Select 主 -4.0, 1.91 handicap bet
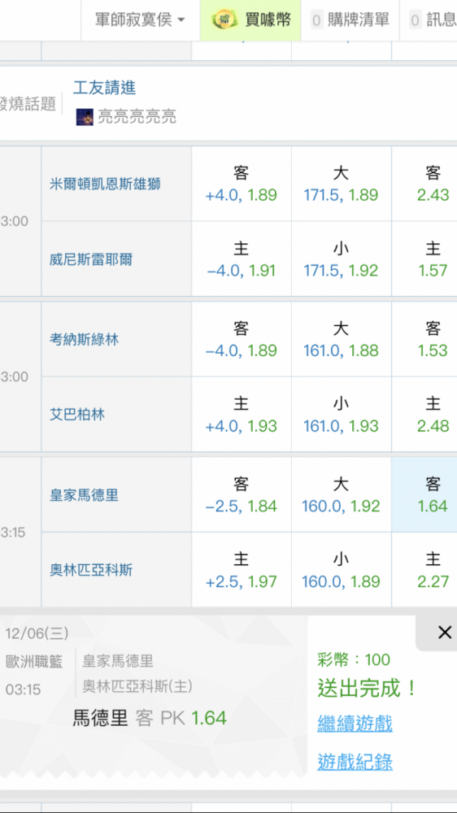 pos(242,259)
